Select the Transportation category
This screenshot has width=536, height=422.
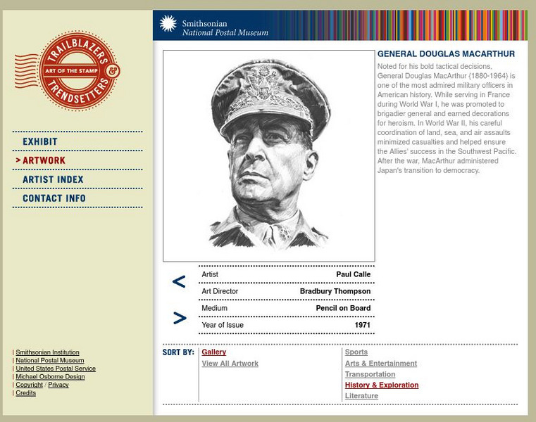click(x=370, y=374)
